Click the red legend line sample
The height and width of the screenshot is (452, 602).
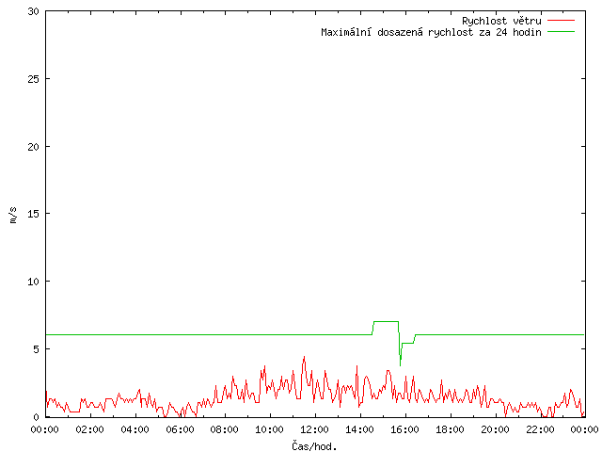pyautogui.click(x=561, y=21)
